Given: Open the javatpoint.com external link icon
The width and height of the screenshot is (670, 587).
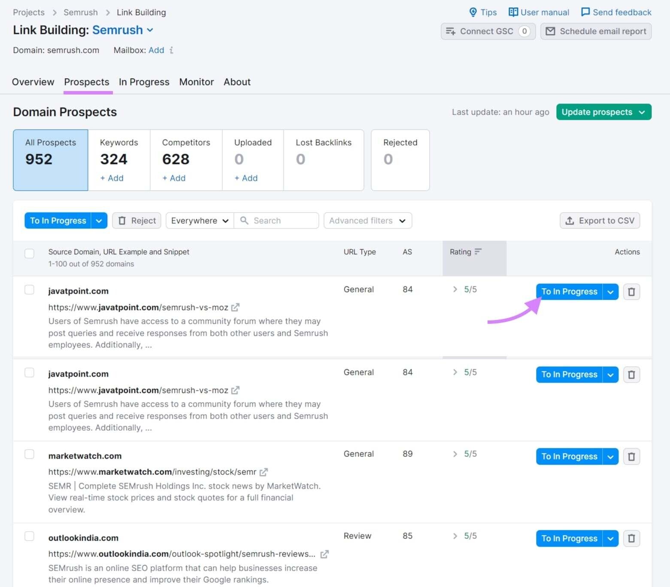Looking at the screenshot, I should point(235,307).
